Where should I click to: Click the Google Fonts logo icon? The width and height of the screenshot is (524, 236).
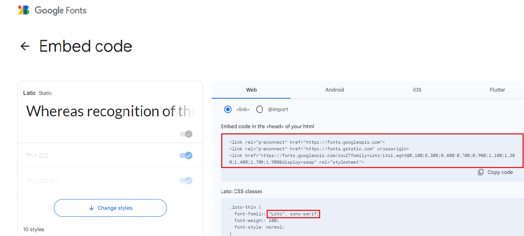point(24,10)
